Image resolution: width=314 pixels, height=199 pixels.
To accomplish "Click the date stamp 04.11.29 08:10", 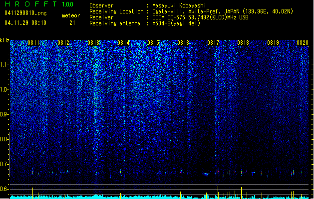I will (x=25, y=23).
